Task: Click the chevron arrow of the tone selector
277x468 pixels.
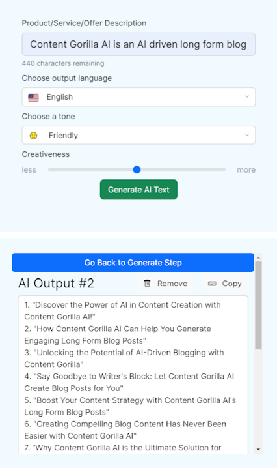Action: coord(247,135)
